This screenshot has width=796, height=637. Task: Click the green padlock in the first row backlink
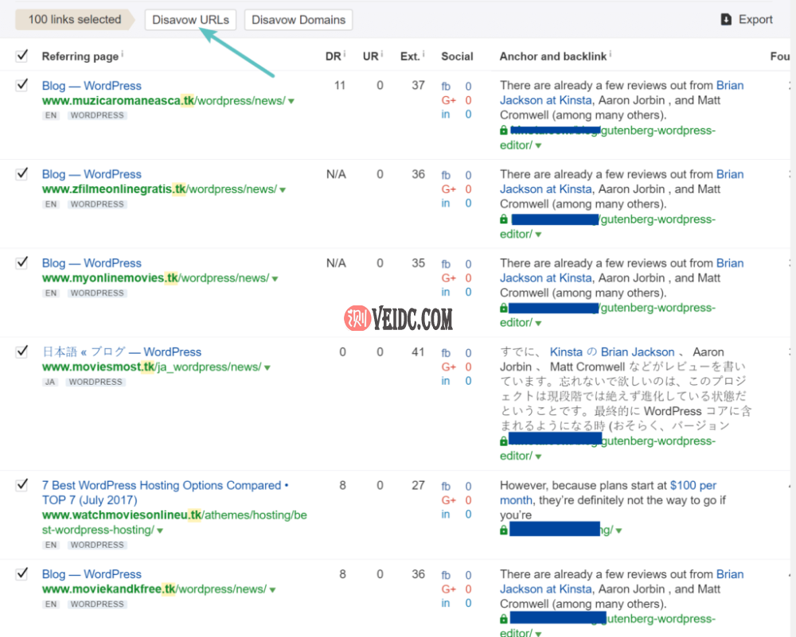504,130
